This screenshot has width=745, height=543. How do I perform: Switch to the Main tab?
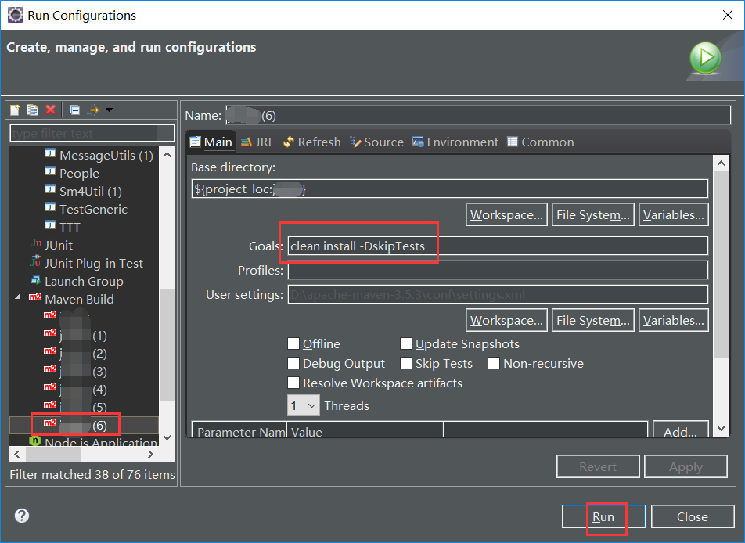point(211,142)
